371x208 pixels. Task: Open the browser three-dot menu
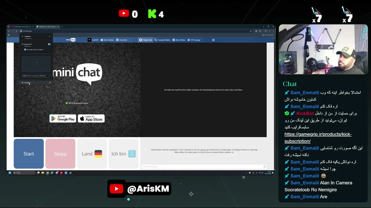click(273, 31)
